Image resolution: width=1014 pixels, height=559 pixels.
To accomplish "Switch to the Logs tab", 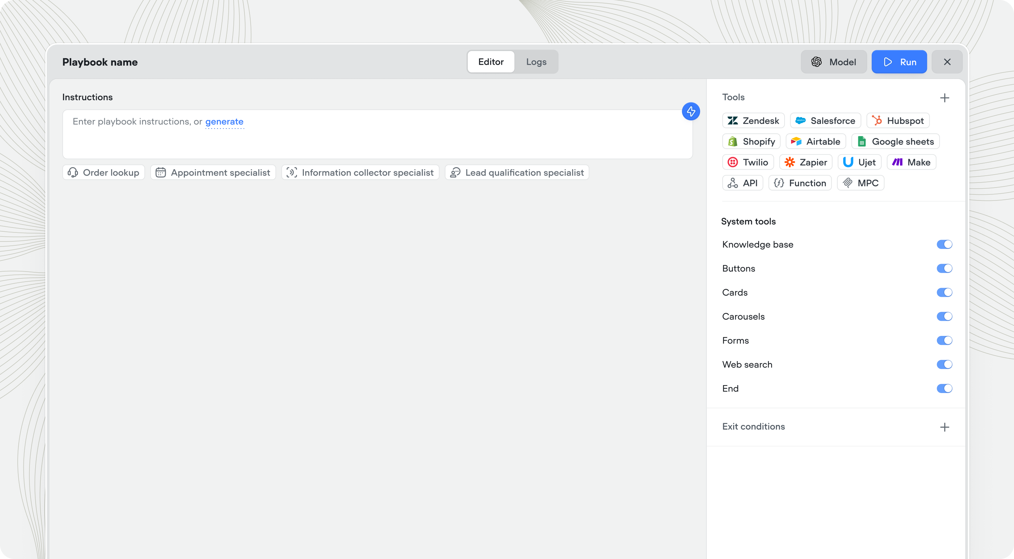I will tap(536, 62).
